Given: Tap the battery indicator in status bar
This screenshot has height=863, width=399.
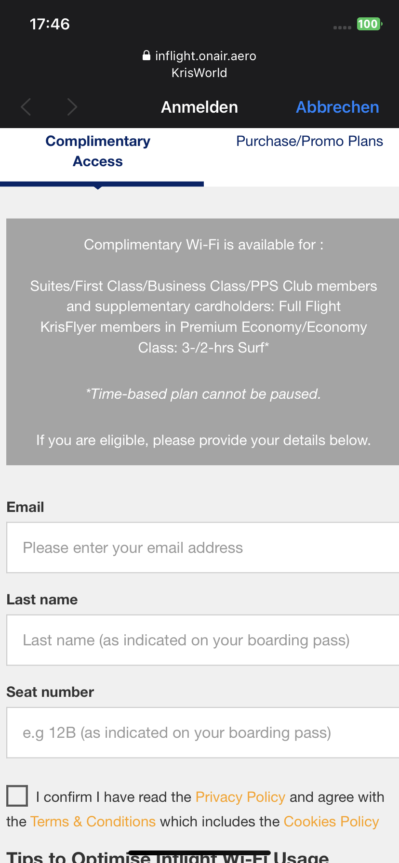Looking at the screenshot, I should point(369,24).
